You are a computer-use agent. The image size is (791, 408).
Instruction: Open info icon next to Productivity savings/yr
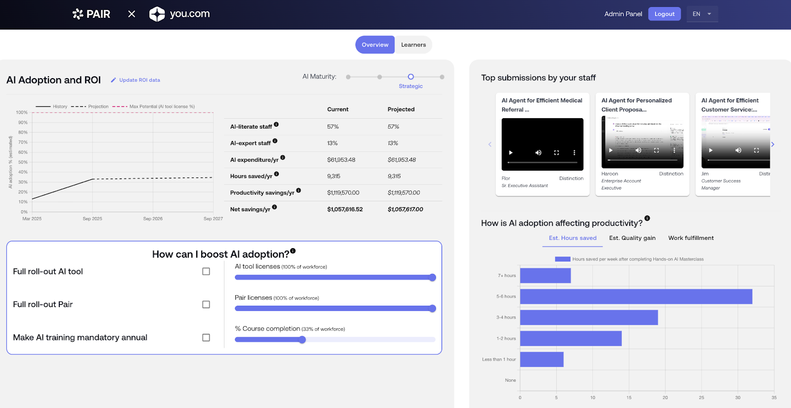pos(299,190)
